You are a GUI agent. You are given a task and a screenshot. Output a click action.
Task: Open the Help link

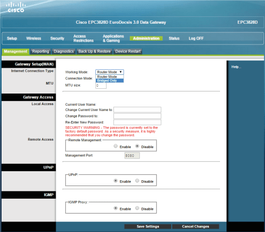coord(236,67)
